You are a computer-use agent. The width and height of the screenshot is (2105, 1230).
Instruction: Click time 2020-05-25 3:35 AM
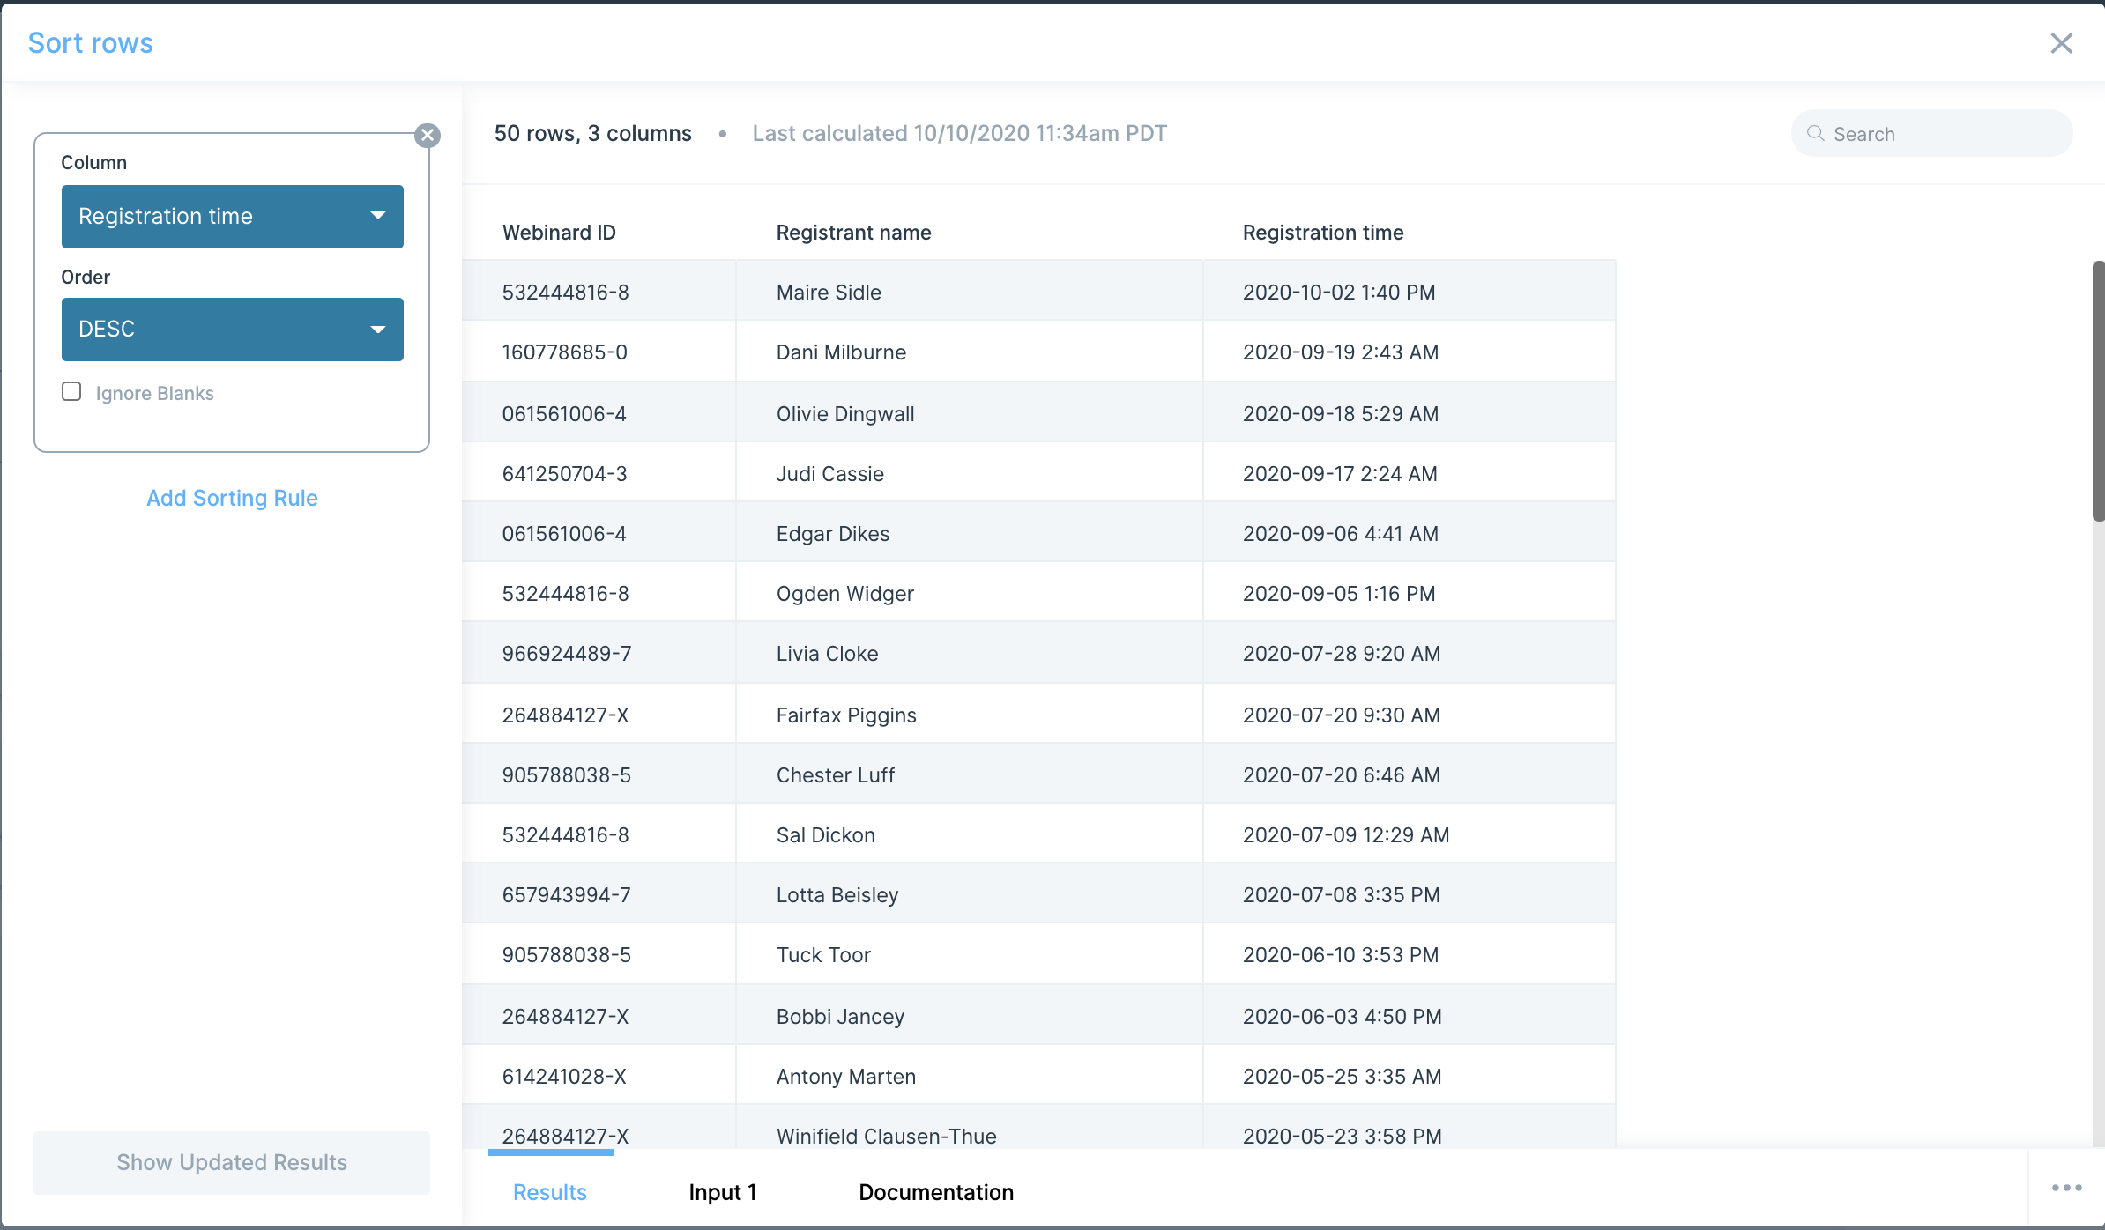1343,1076
